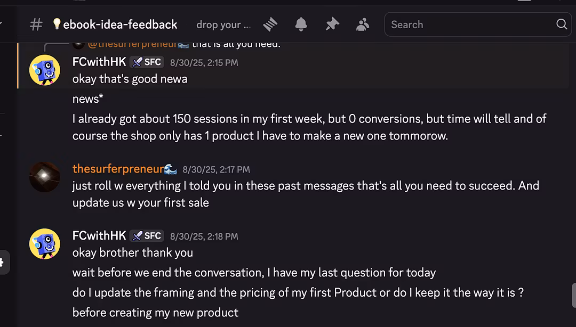The image size is (576, 327).
Task: Click the 8/30/25, 2:15 PM timestamp
Action: point(204,62)
